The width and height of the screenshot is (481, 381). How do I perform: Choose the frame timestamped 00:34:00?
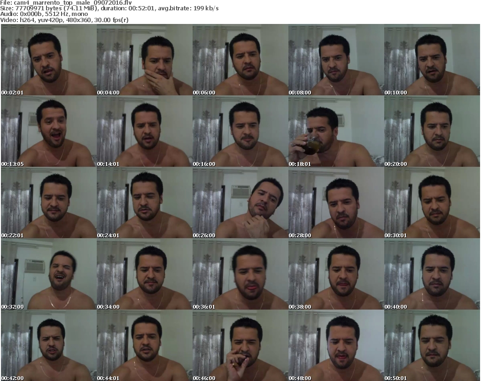click(x=145, y=274)
